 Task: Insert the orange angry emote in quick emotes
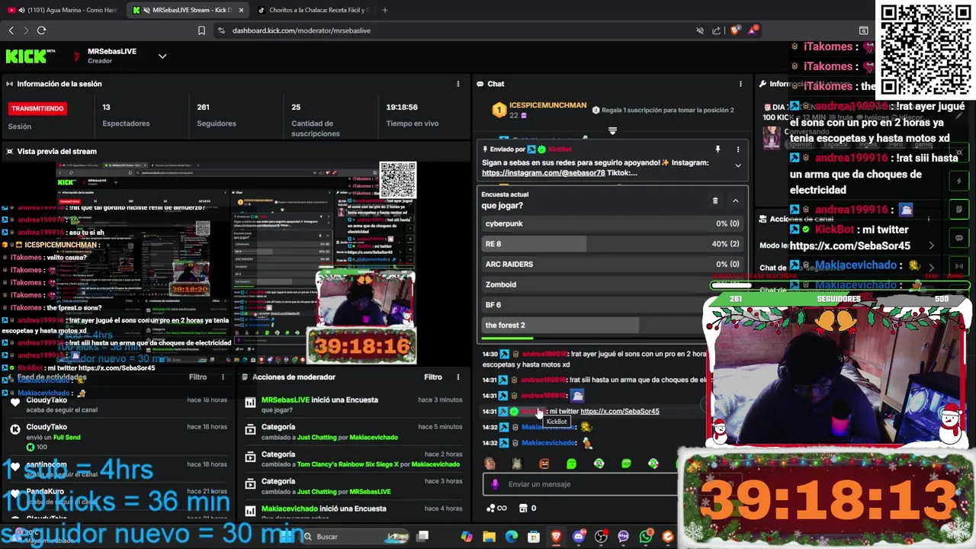[544, 463]
